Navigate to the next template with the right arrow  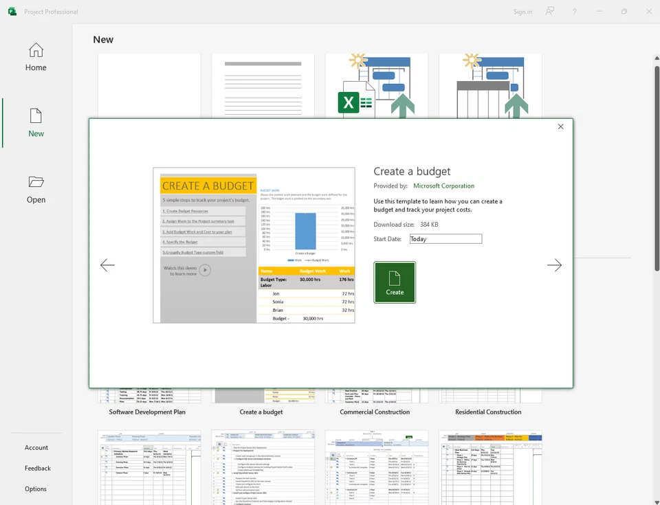[x=555, y=265]
